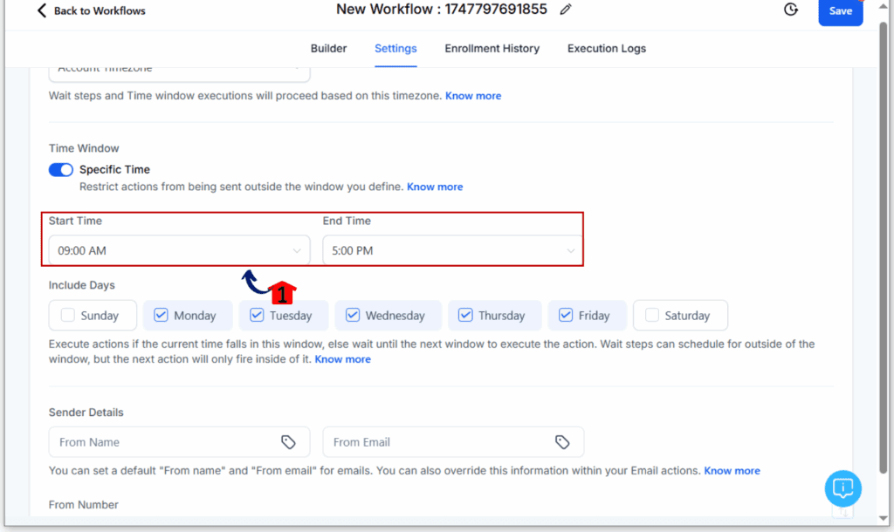Open Know more link about timezone
This screenshot has height=532, width=894.
click(473, 96)
